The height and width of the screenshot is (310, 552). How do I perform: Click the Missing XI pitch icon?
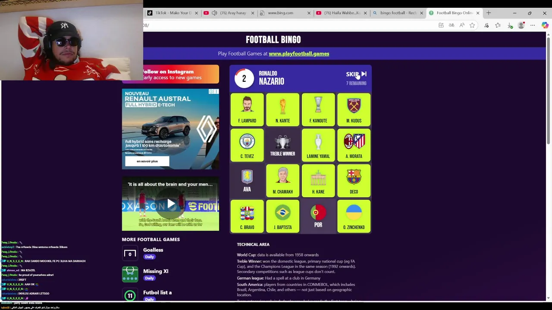[130, 275]
